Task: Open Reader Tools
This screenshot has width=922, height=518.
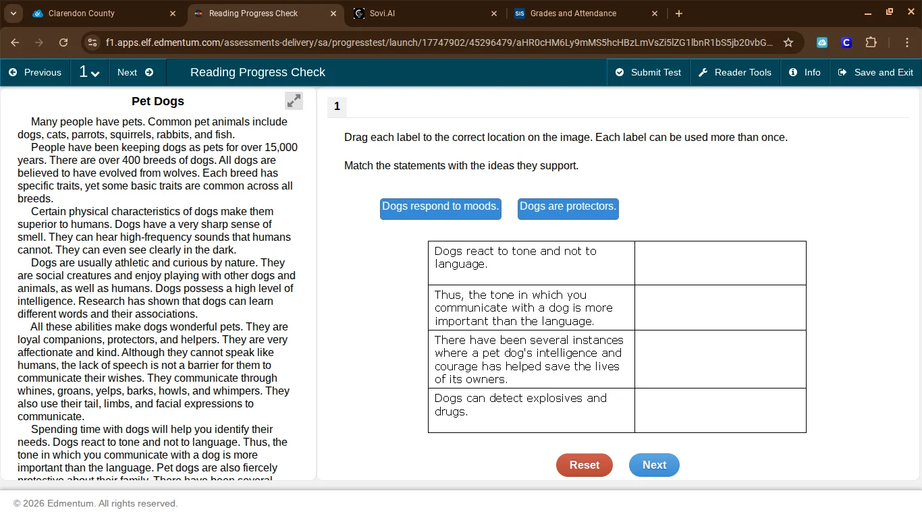Action: click(735, 72)
